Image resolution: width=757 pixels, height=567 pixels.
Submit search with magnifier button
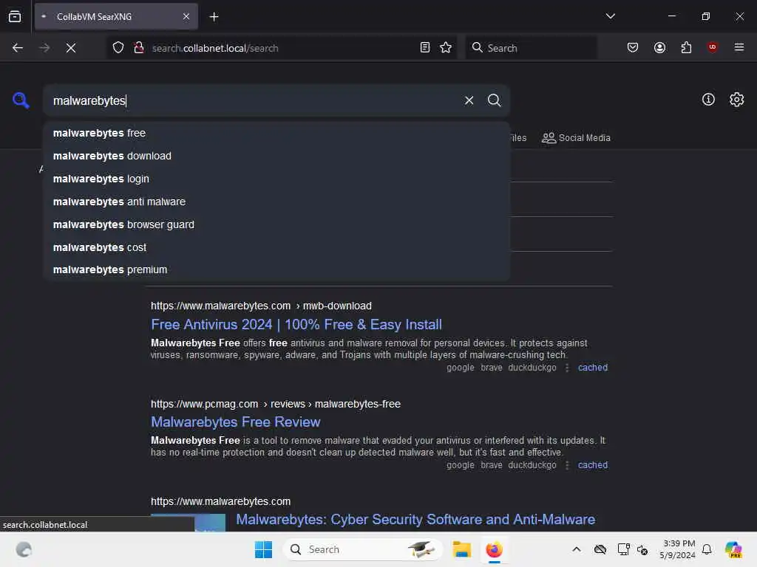[x=494, y=100]
